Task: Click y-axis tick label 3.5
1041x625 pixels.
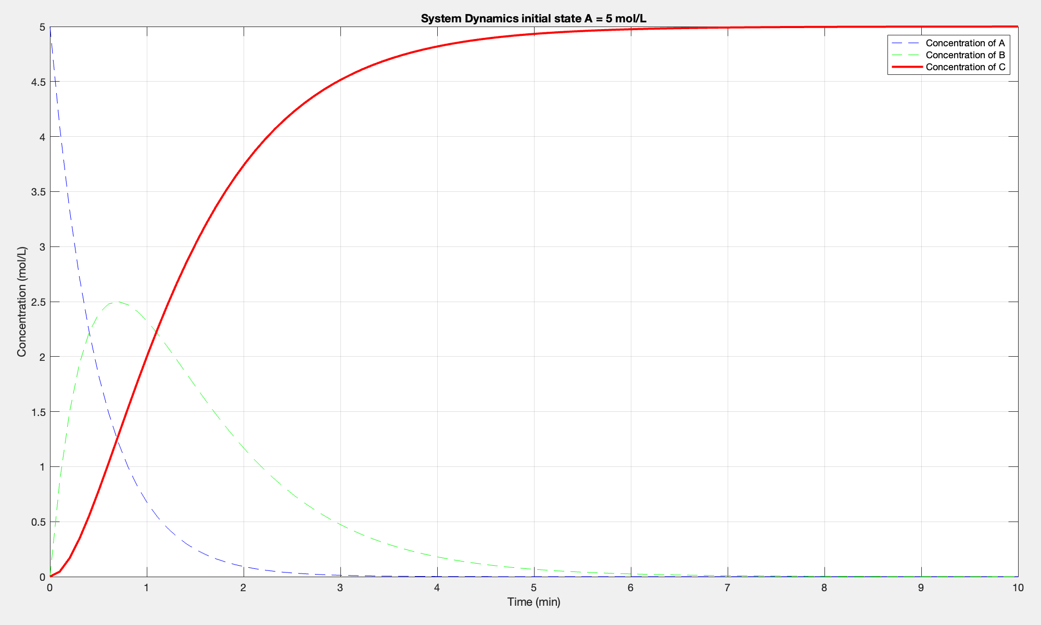Action: tap(38, 192)
